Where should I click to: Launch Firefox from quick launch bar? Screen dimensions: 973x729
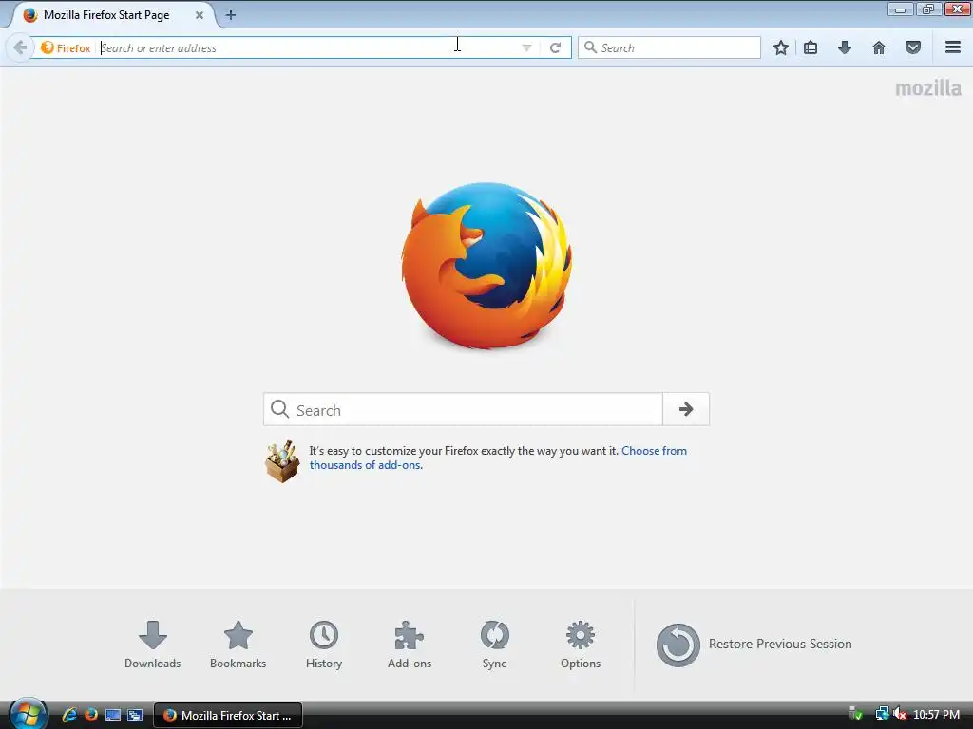click(x=91, y=715)
